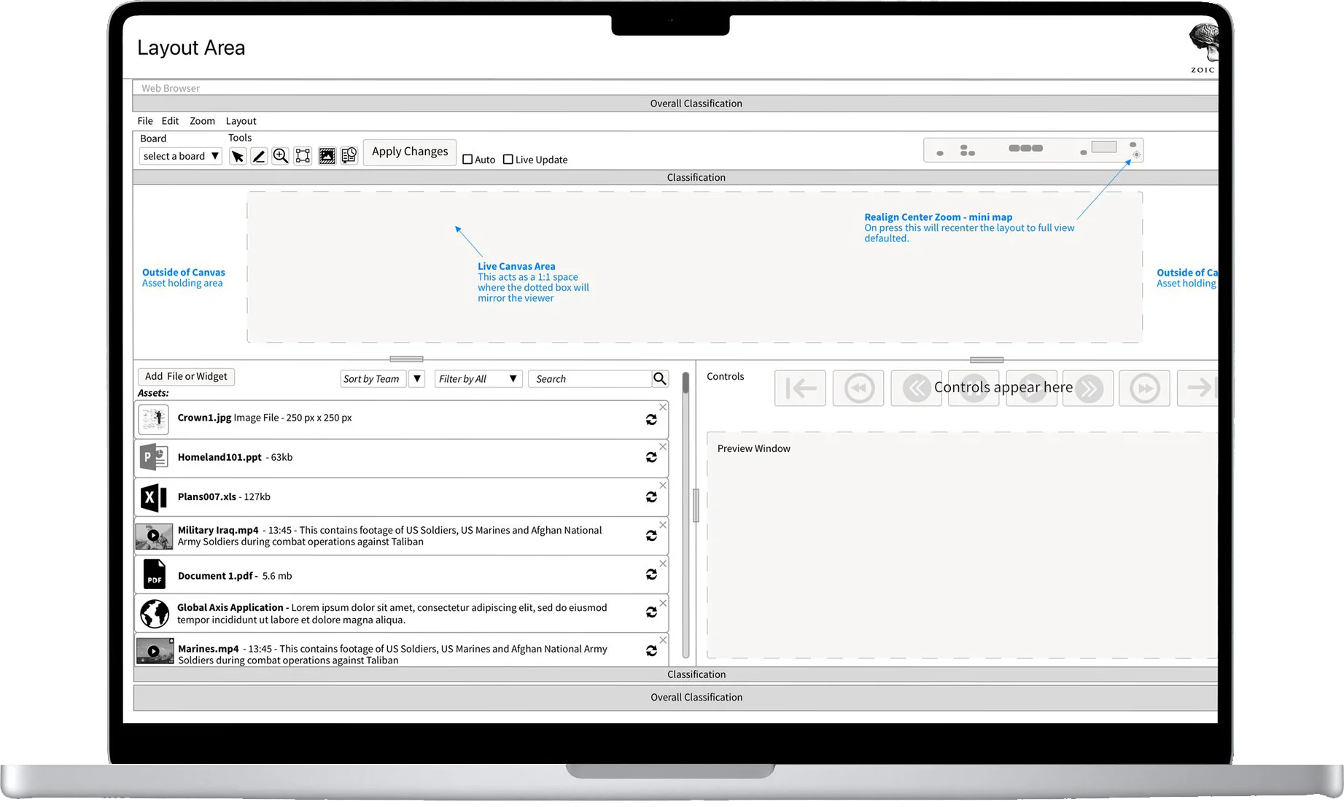Click the double-right step forward control

(x=1088, y=388)
